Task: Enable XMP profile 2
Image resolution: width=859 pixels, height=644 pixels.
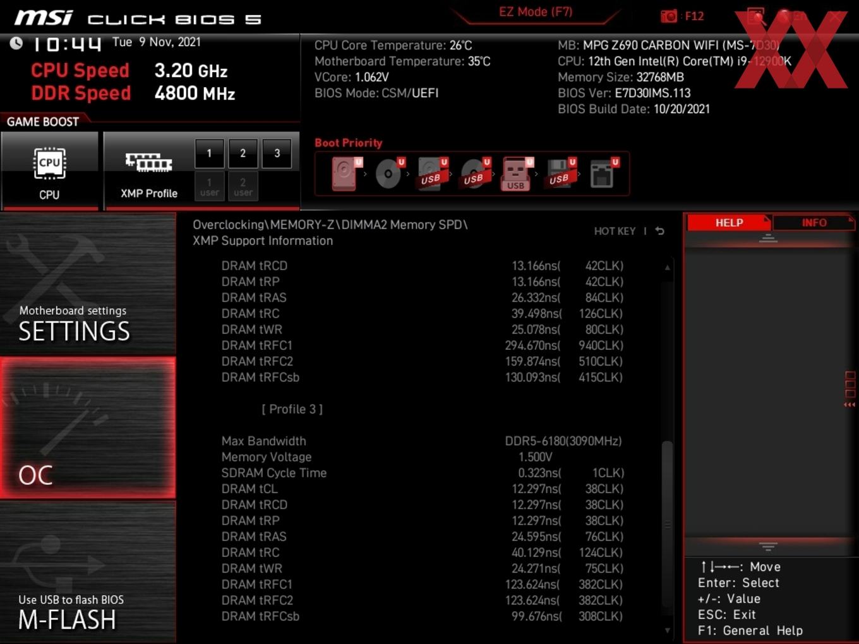Action: tap(243, 153)
